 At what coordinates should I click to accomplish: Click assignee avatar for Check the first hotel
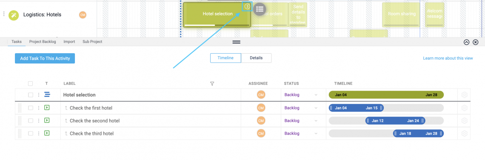pyautogui.click(x=261, y=108)
